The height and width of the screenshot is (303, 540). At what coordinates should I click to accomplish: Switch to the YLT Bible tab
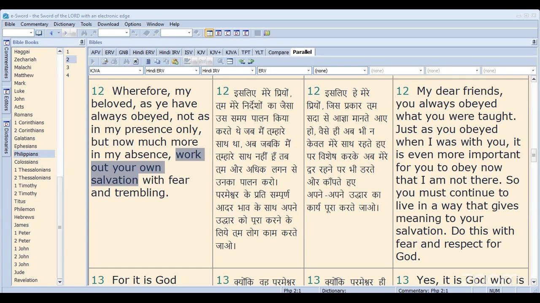259,52
